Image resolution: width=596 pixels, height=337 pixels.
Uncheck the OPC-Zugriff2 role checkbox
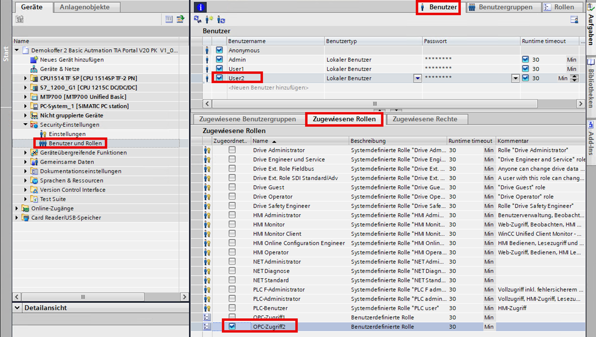click(x=232, y=326)
